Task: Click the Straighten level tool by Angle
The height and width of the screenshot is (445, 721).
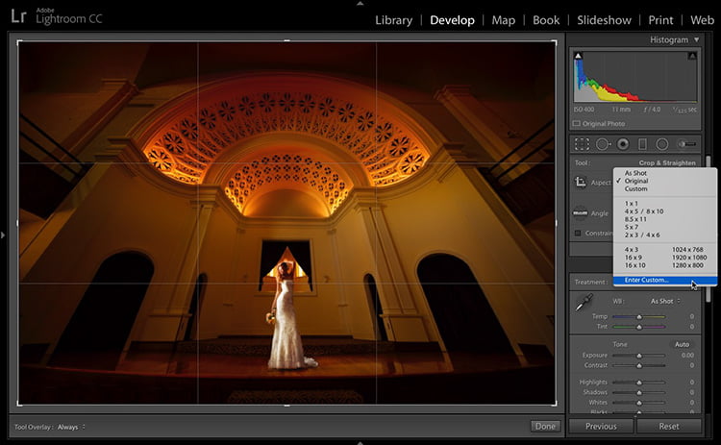Action: (x=581, y=213)
